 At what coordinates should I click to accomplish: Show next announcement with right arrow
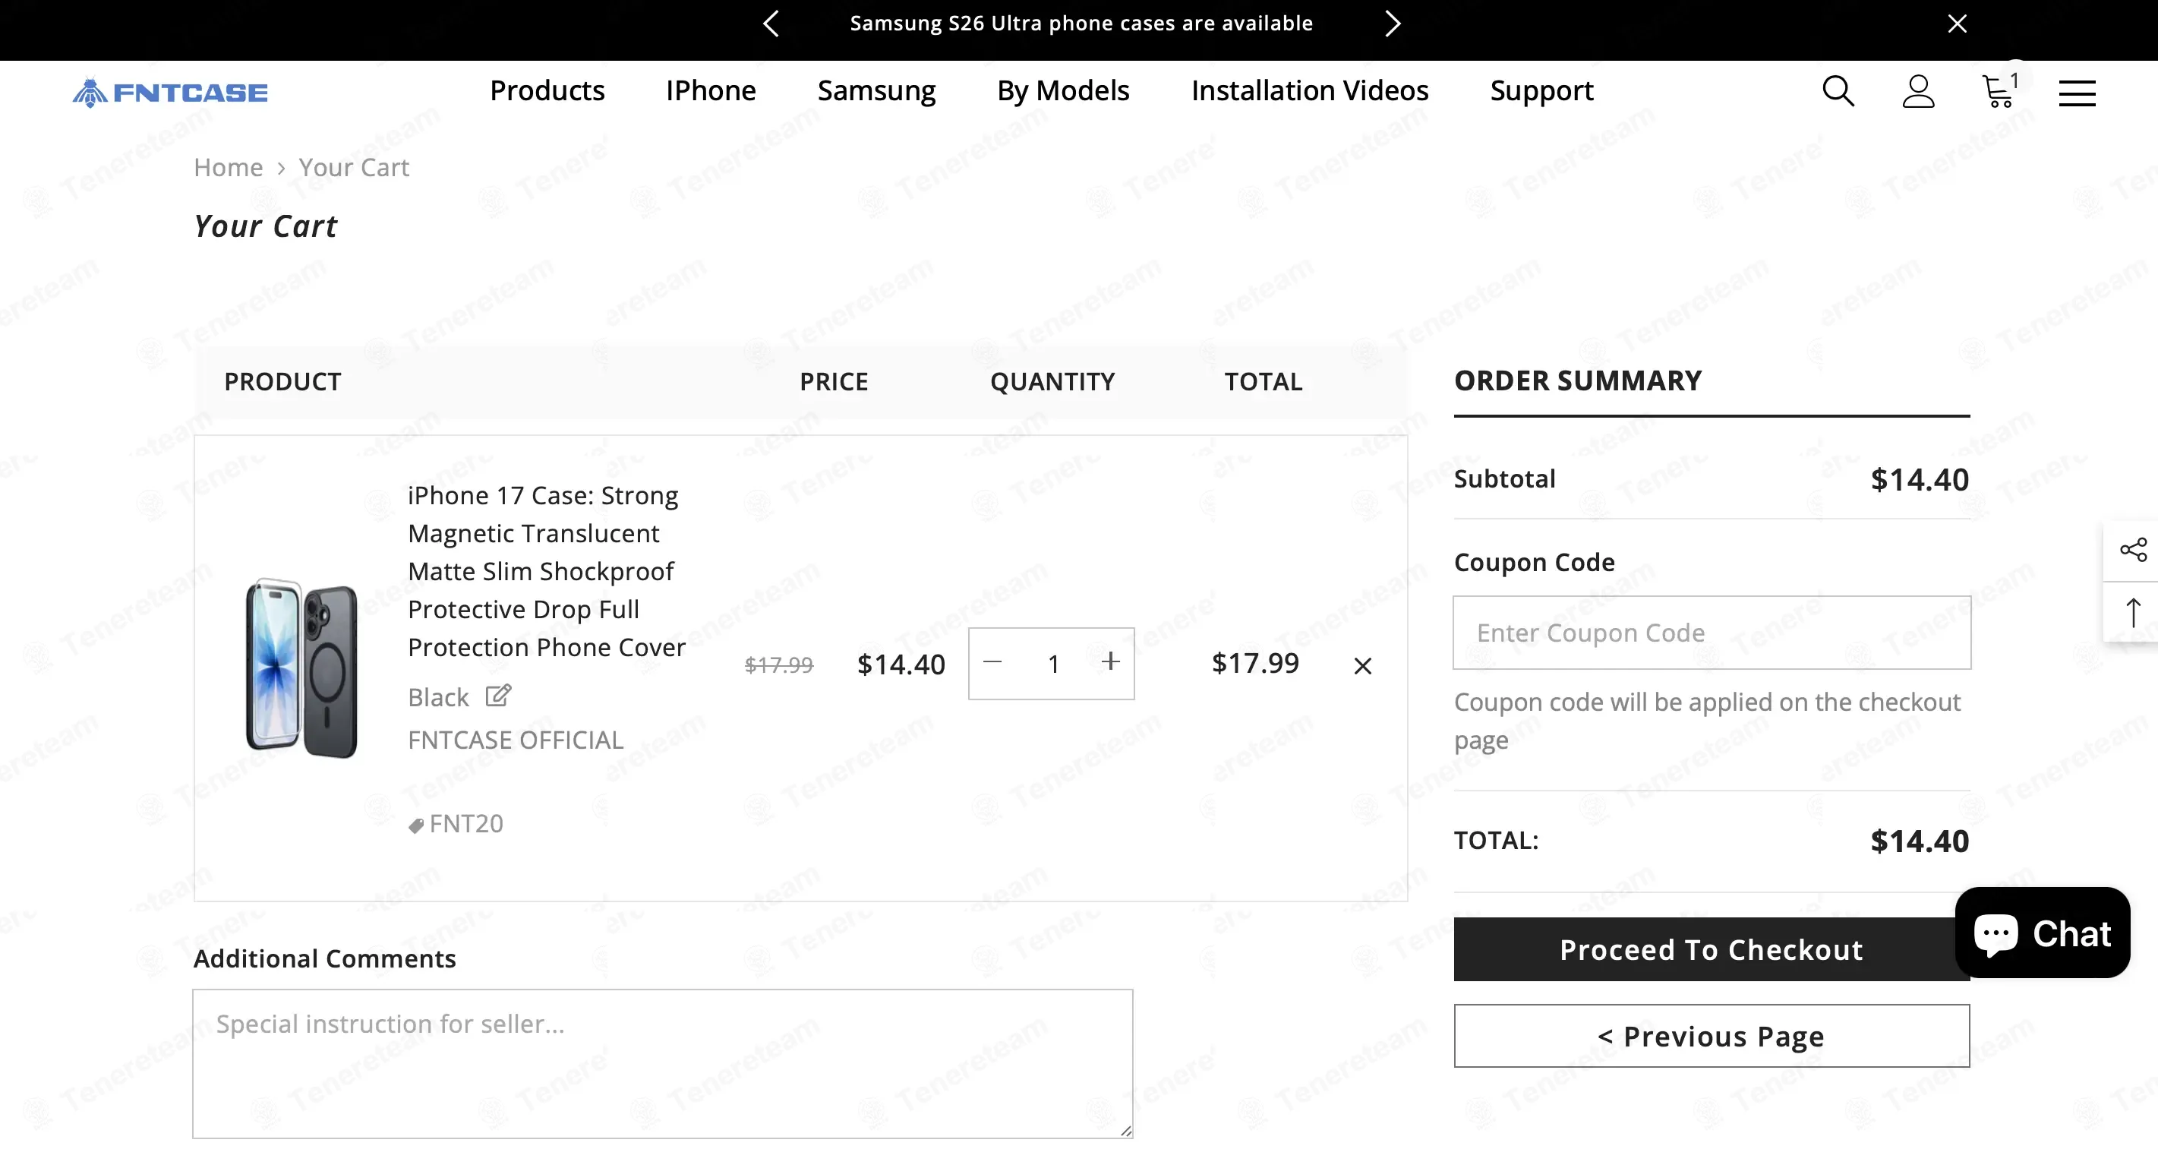tap(1393, 24)
